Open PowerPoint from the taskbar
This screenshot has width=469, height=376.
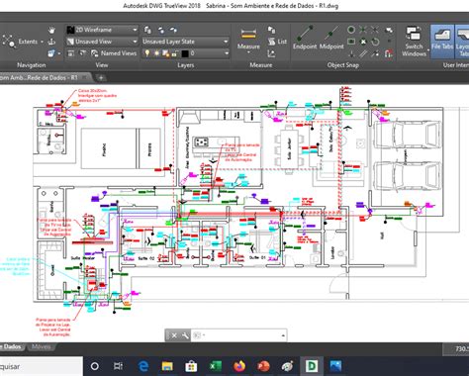pos(263,366)
